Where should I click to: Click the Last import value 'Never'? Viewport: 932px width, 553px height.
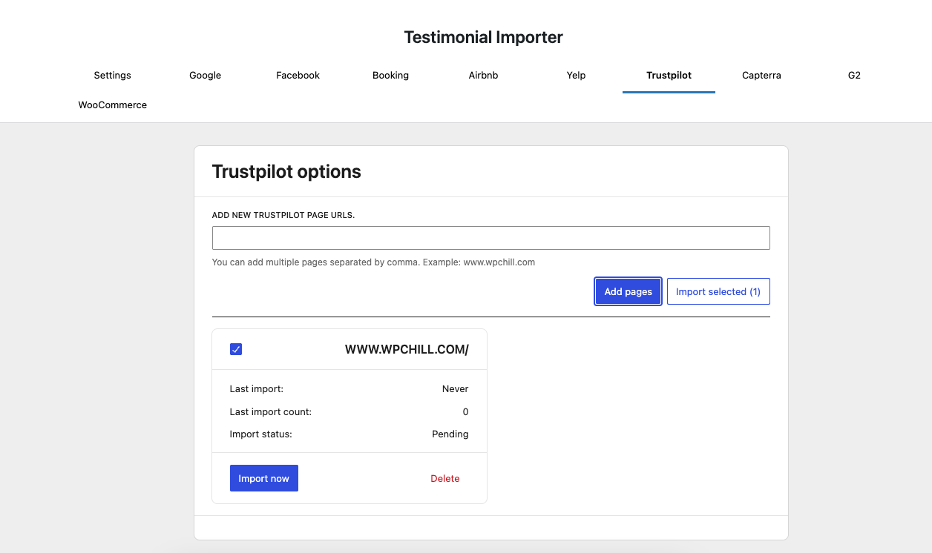point(455,388)
